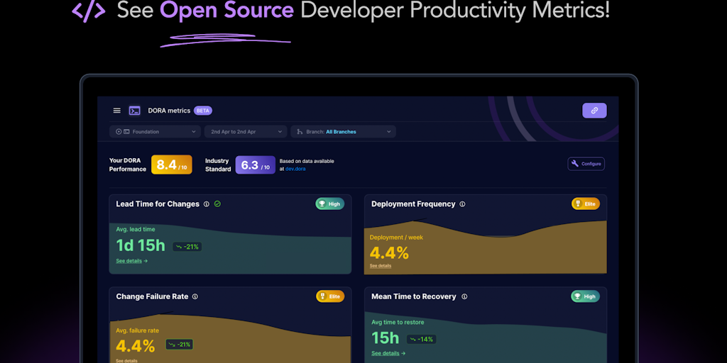727x363 pixels.
Task: Click the Elite badge on Deployment Frequency
Action: (586, 204)
